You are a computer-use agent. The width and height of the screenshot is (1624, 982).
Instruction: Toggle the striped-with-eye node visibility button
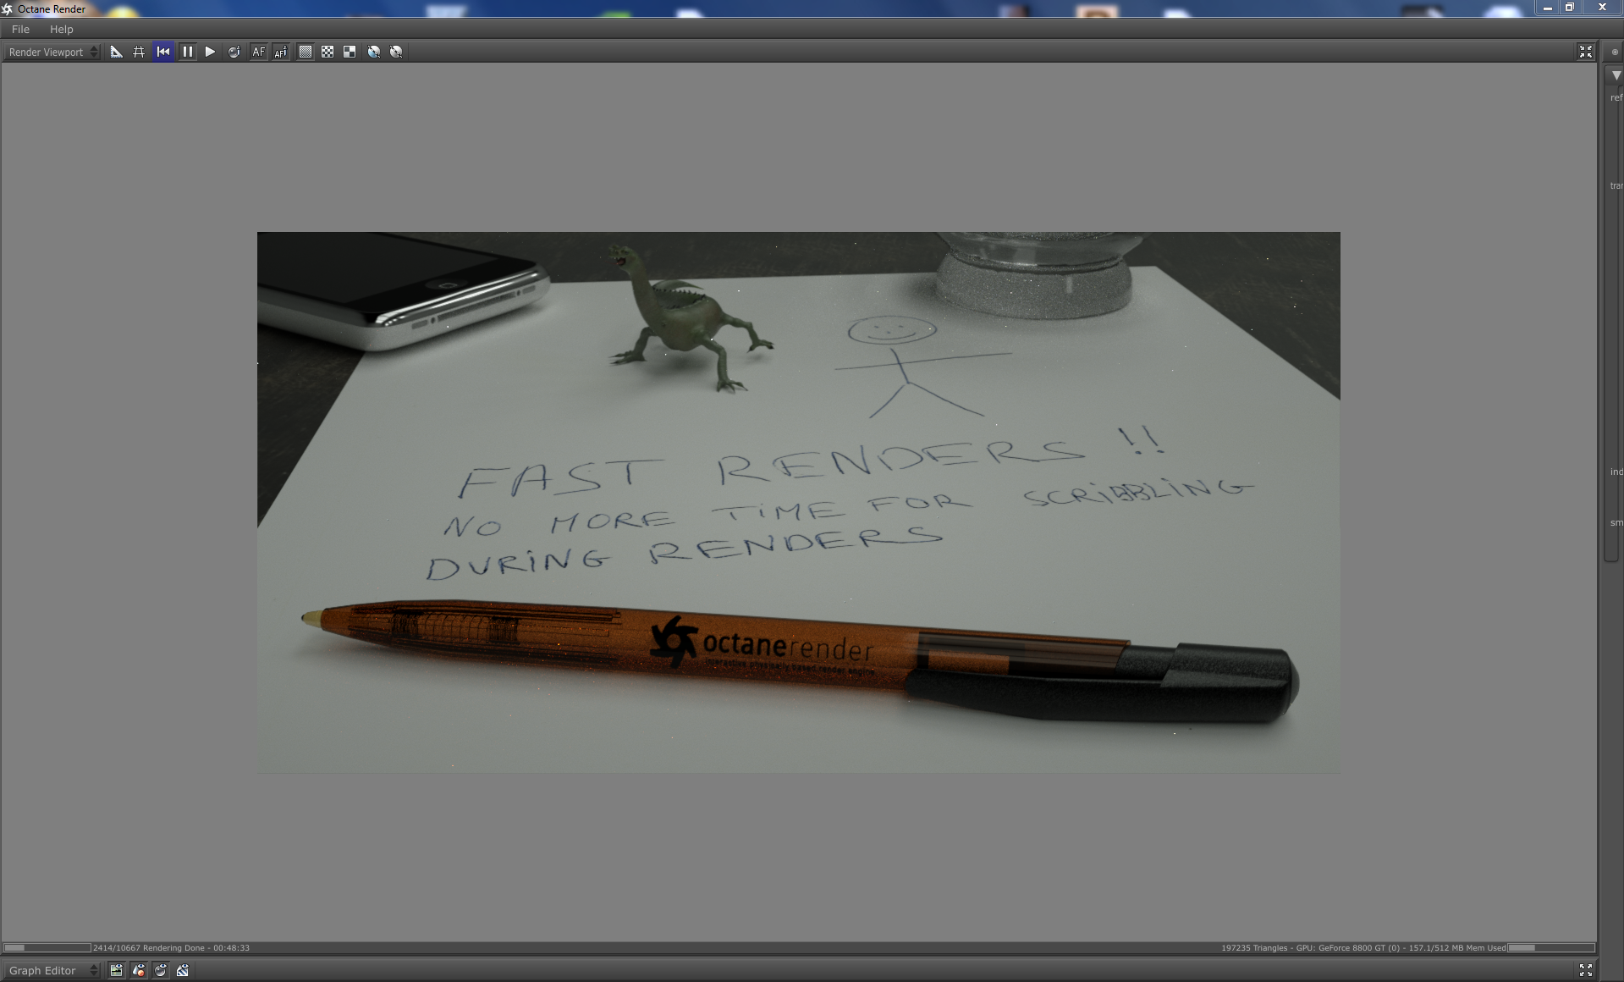pos(183,970)
